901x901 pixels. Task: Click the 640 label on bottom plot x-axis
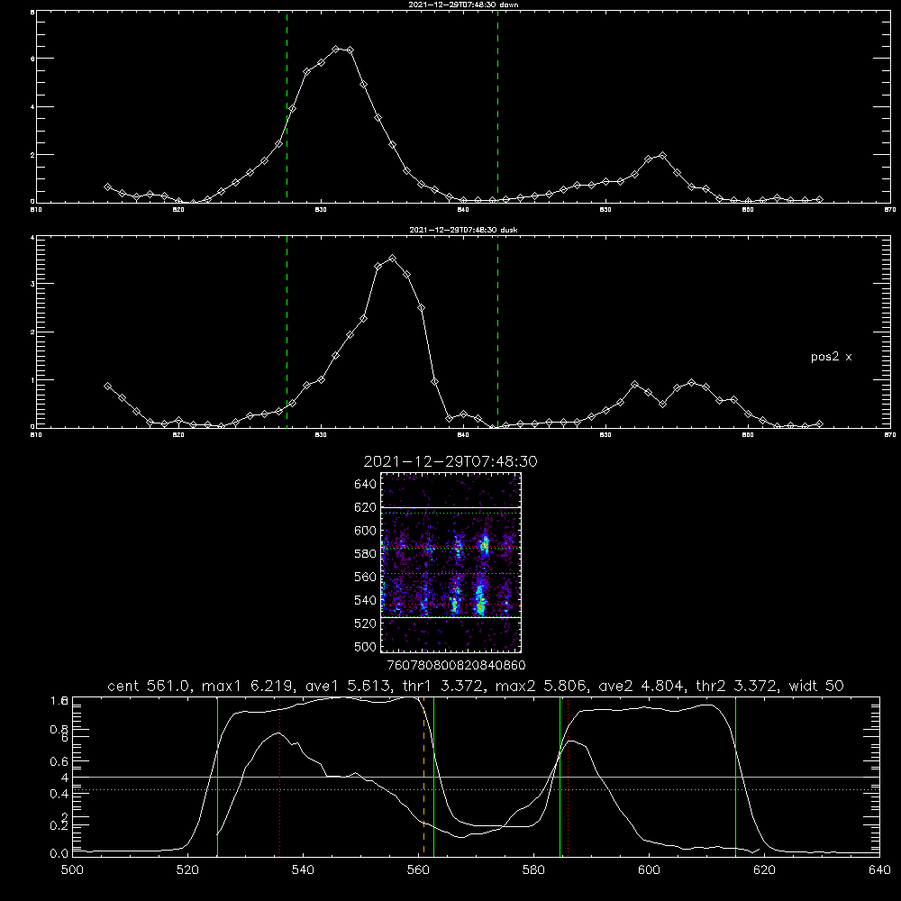pyautogui.click(x=879, y=870)
